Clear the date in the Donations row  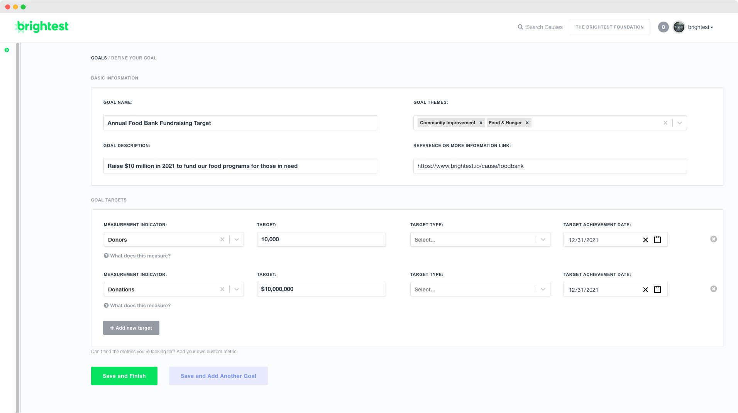tap(645, 289)
